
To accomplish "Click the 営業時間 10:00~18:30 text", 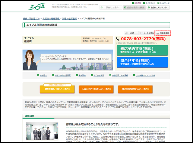I will click(x=94, y=38).
